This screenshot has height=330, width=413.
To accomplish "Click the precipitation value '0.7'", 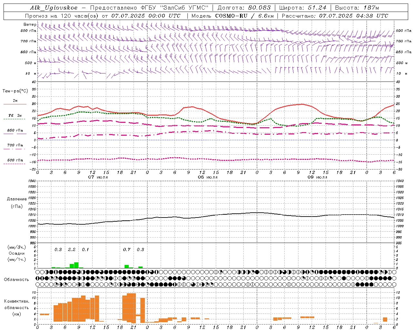I will coord(127,250).
